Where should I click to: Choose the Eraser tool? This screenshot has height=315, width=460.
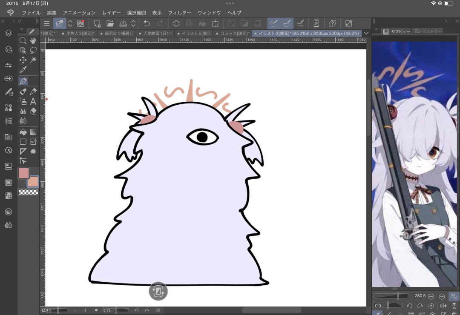point(33,111)
